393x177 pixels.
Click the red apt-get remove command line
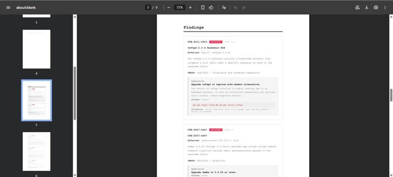pyautogui.click(x=217, y=105)
